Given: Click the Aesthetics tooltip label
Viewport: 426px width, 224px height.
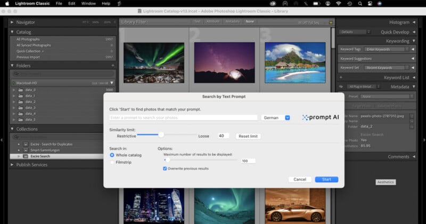Looking at the screenshot, I should coord(386,182).
